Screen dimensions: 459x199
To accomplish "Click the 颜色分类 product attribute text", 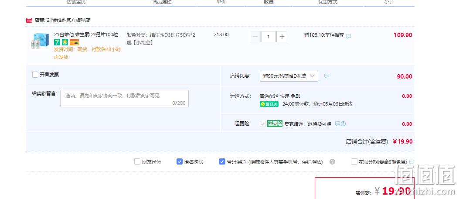I will pos(161,39).
